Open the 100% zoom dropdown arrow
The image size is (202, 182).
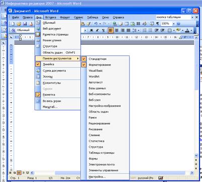[x=174, y=24]
